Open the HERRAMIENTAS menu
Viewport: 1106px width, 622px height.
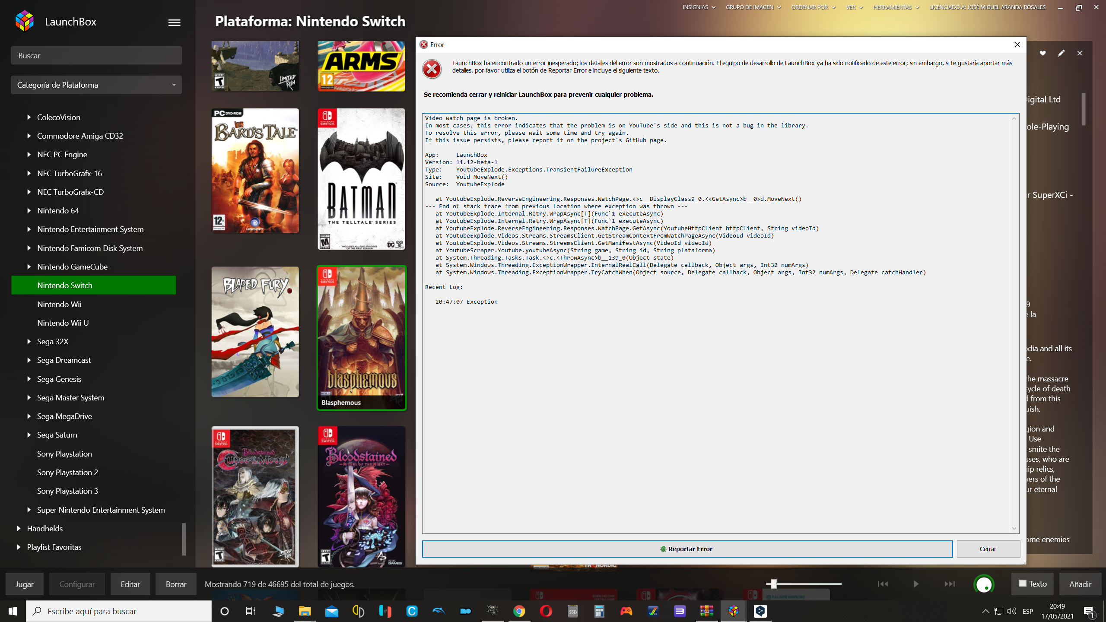click(x=896, y=7)
